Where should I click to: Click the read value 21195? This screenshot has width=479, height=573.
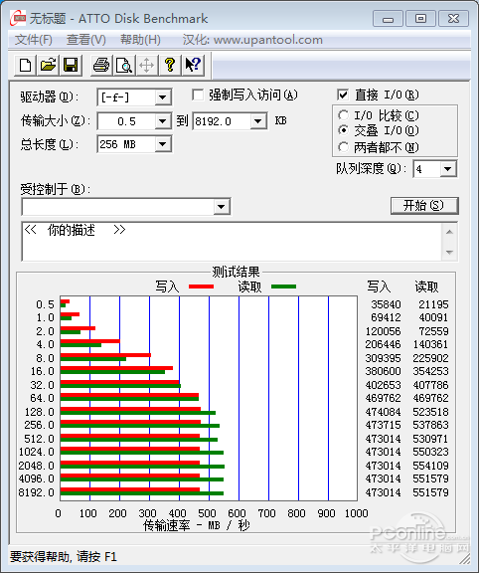433,304
